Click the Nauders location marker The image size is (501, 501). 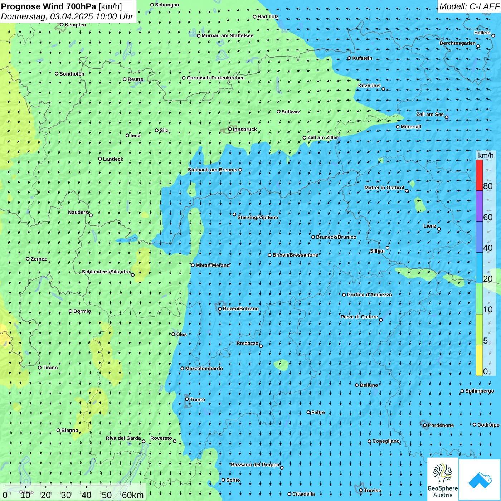tap(91, 215)
